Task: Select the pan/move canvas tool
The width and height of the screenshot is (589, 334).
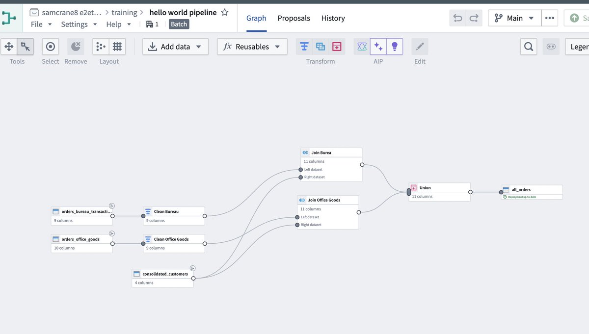Action: [x=9, y=47]
